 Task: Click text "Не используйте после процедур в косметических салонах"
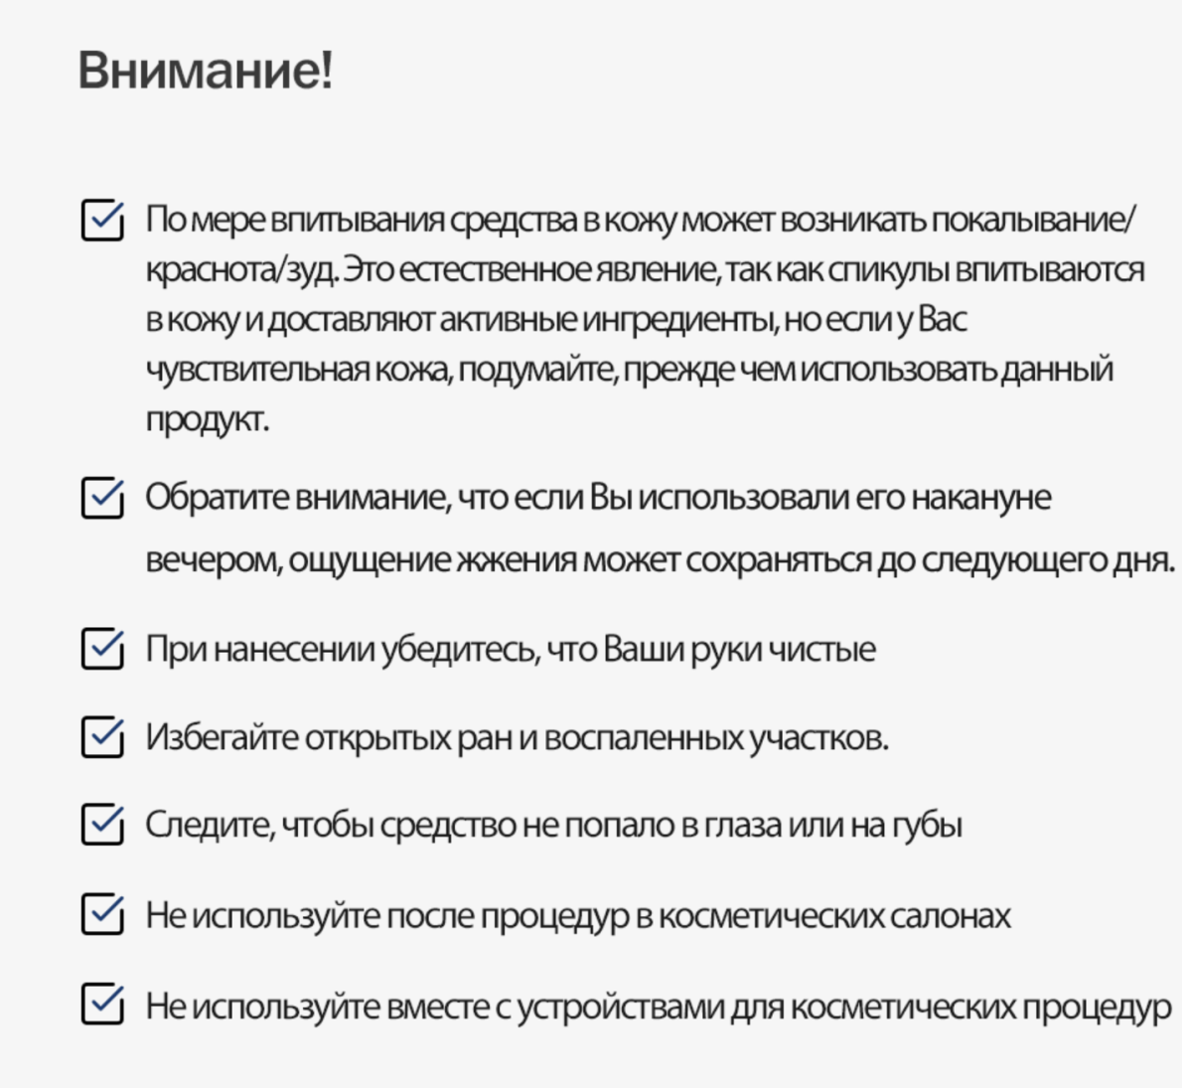pos(578,915)
